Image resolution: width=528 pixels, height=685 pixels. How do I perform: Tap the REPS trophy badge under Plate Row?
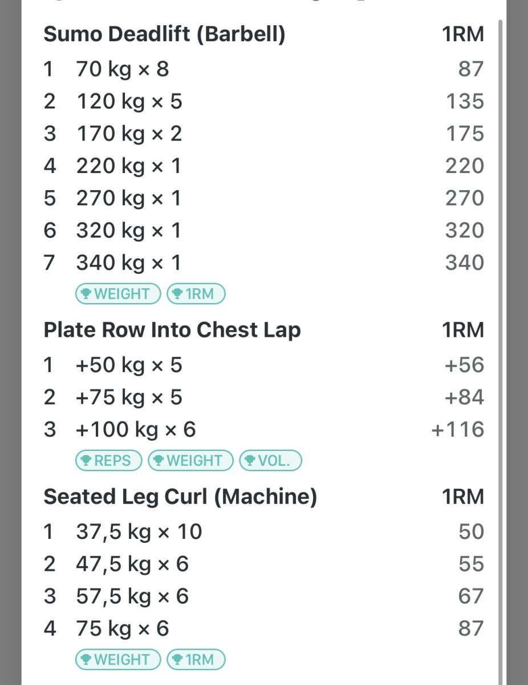click(108, 461)
